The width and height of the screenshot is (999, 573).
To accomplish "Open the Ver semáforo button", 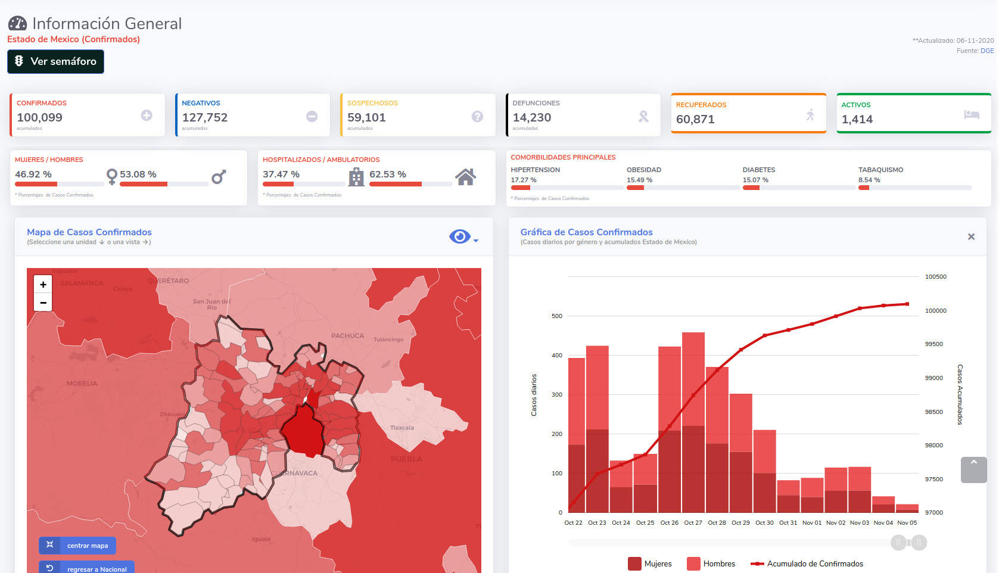I will pyautogui.click(x=55, y=61).
